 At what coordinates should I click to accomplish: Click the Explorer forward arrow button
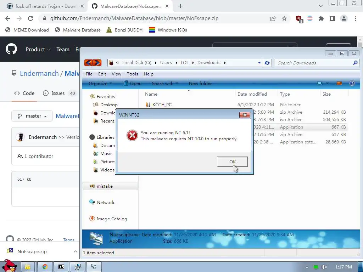(97, 62)
